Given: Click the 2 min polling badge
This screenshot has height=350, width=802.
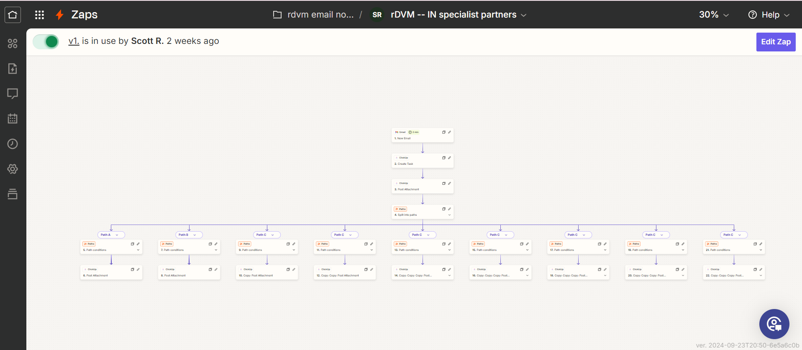Looking at the screenshot, I should click(x=414, y=132).
